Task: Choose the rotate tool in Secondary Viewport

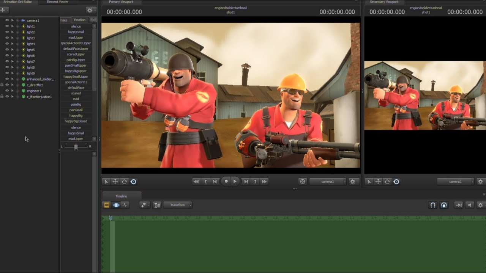Action: [x=387, y=182]
